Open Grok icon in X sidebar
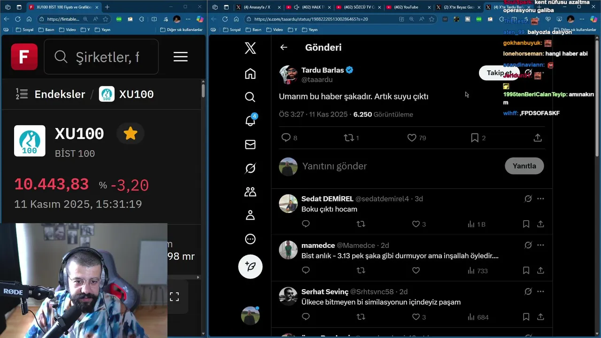This screenshot has height=338, width=601. (x=250, y=168)
